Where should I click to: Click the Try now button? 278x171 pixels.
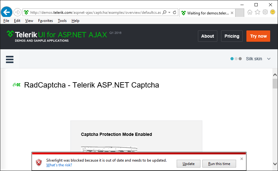pos(258,36)
